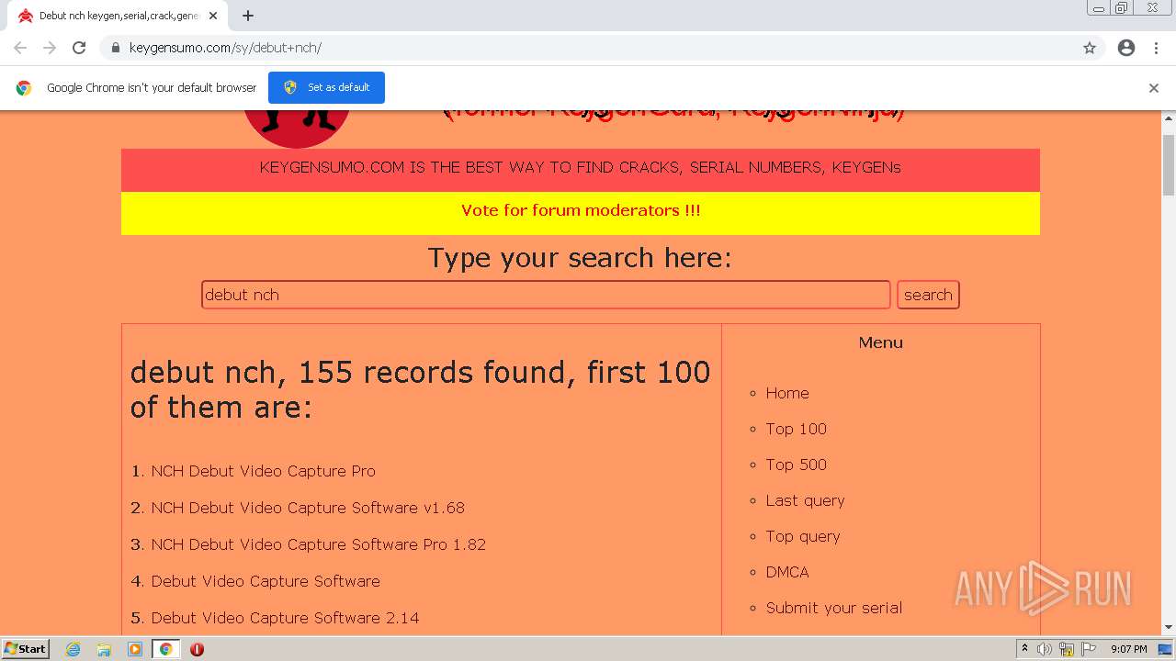The image size is (1176, 661).
Task: Click the browser back arrow
Action: point(20,48)
